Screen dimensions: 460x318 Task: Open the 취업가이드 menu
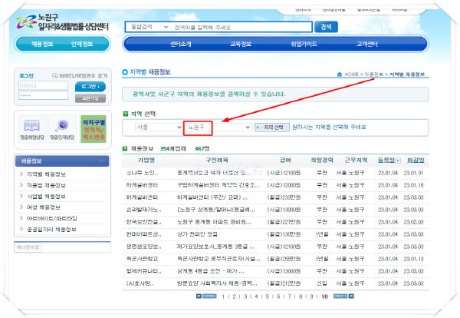(304, 44)
